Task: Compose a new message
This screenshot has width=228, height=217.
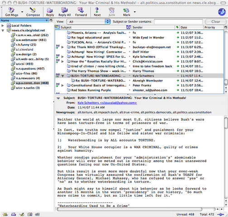Action: tap(33, 12)
